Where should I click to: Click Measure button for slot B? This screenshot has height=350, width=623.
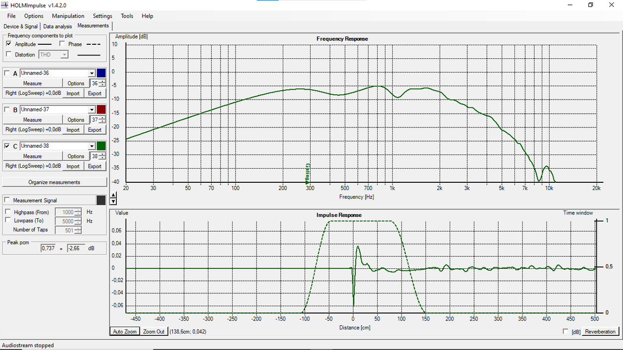point(33,120)
